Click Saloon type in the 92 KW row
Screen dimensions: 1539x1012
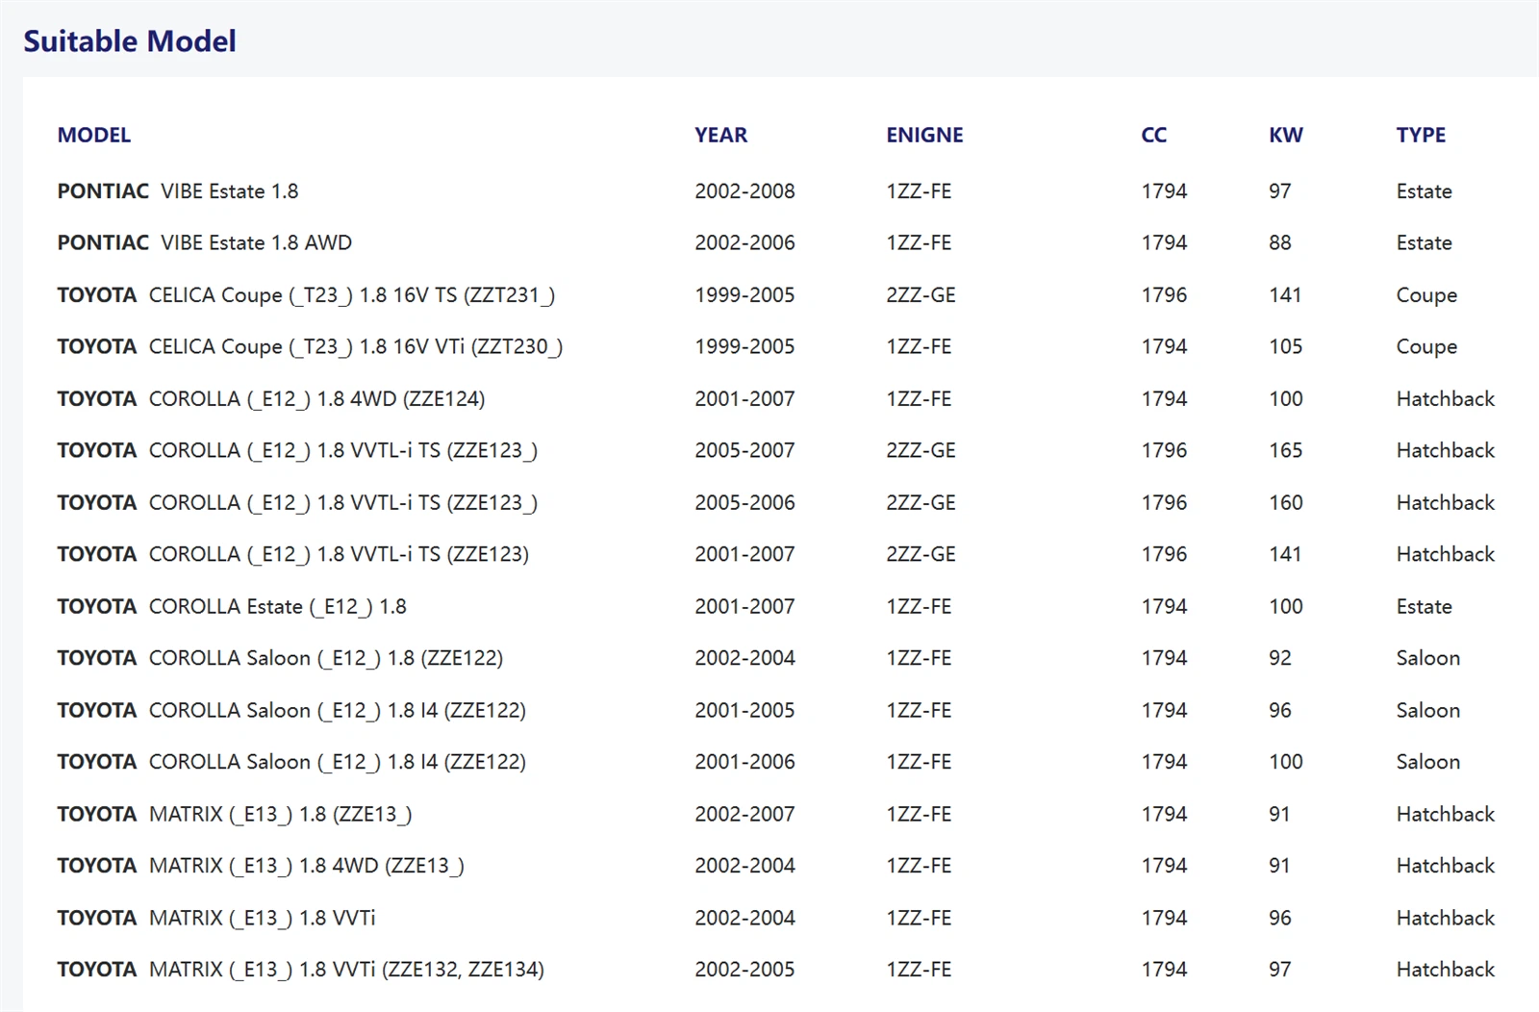click(x=1427, y=659)
